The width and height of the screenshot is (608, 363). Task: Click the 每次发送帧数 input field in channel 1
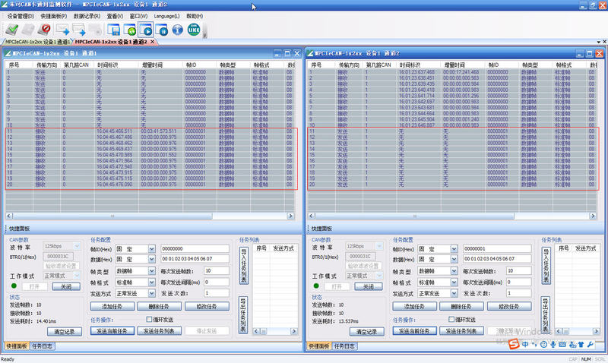coord(216,271)
